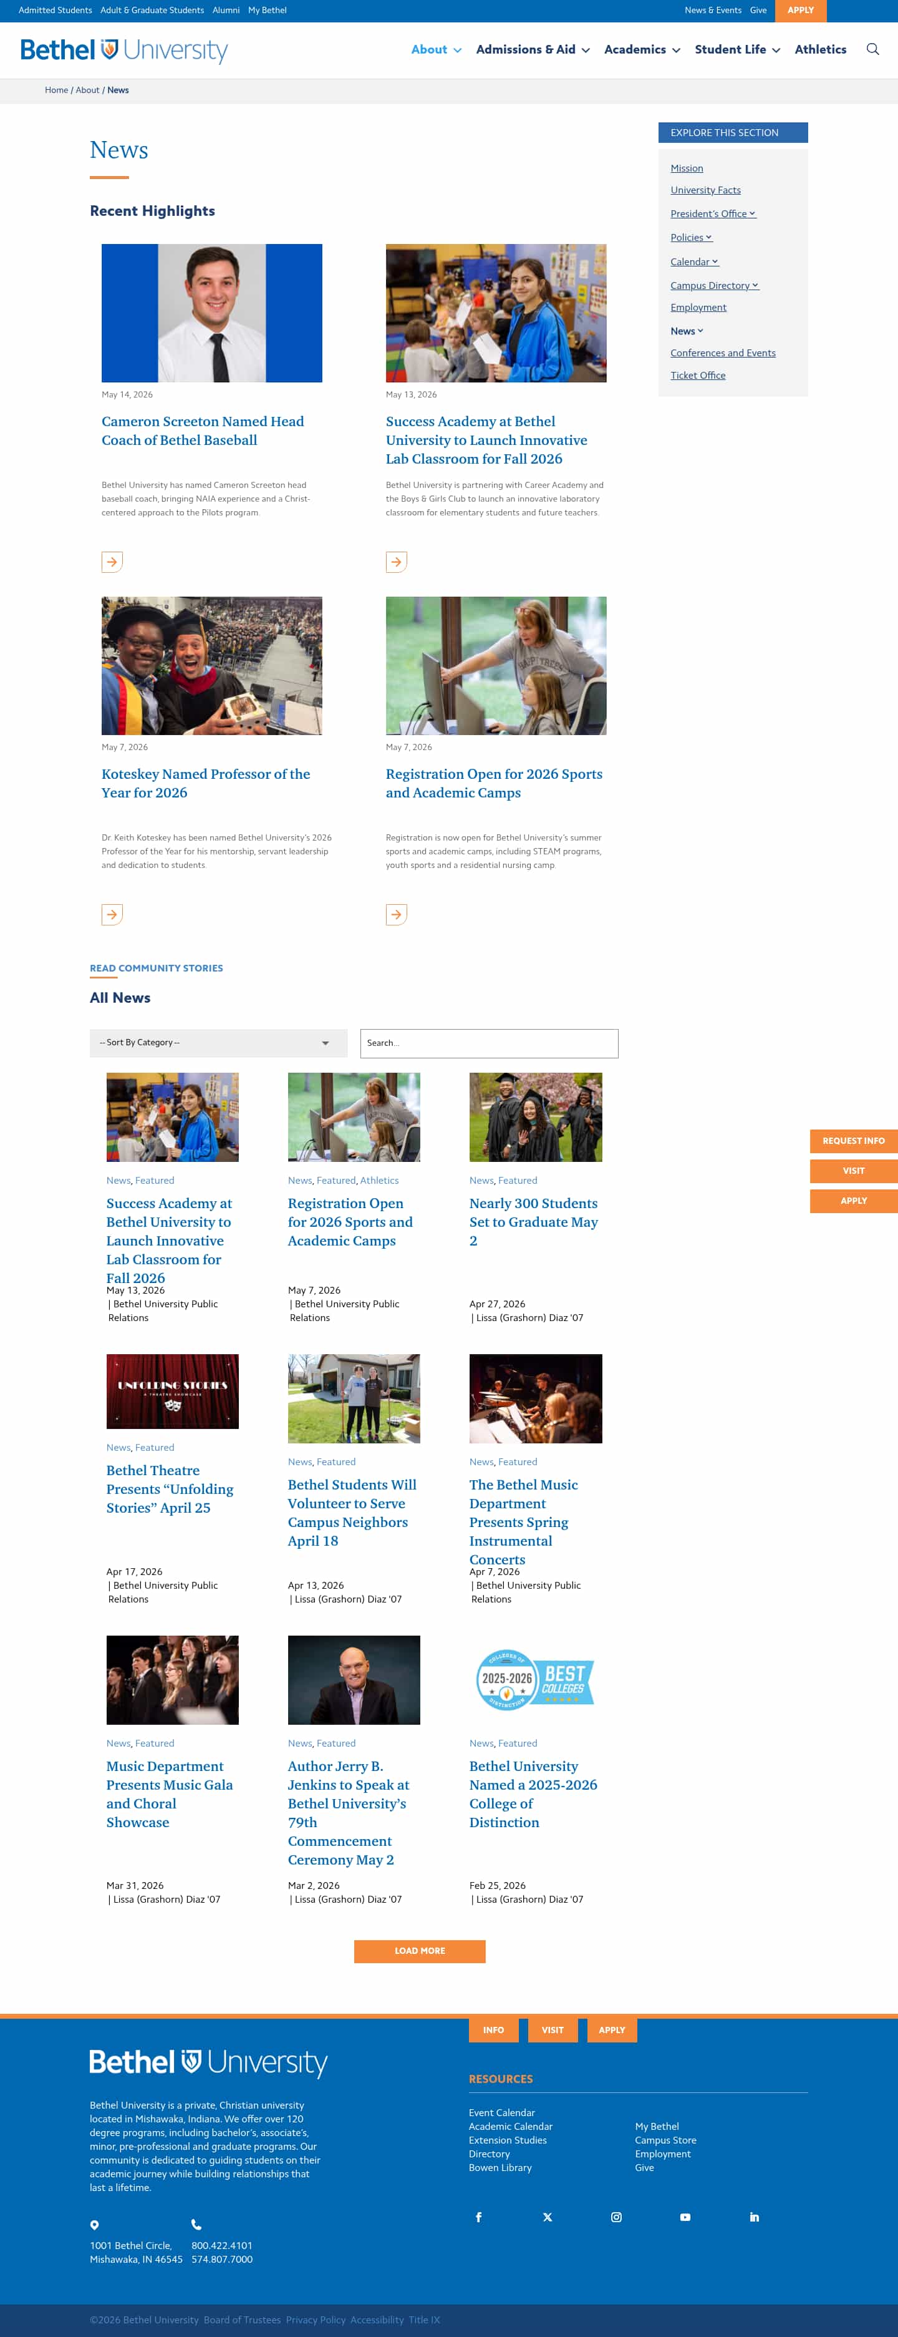Expand the About navigation menu
This screenshot has width=898, height=2337.
pos(436,49)
